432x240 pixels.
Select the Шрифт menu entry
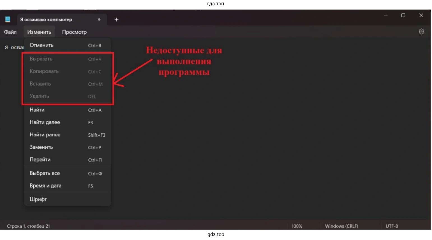pyautogui.click(x=38, y=199)
